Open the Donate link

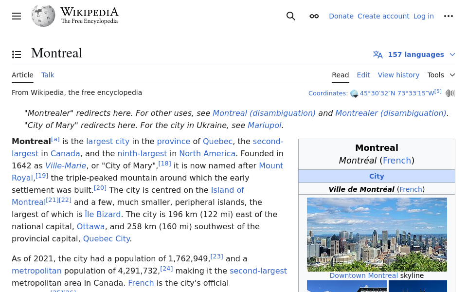point(341,16)
